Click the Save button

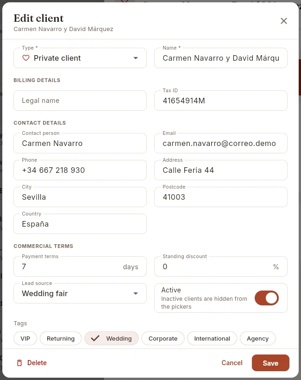click(x=270, y=363)
